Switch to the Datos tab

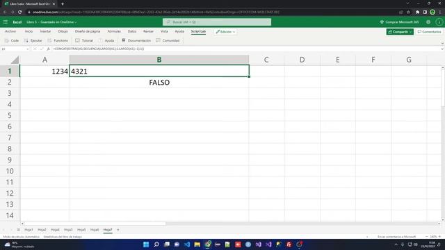(132, 31)
